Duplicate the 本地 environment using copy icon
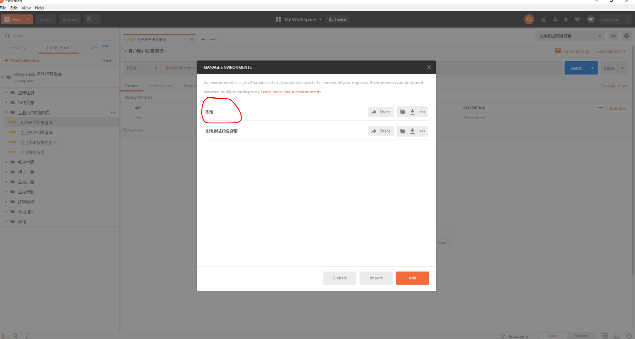Image resolution: width=635 pixels, height=339 pixels. (402, 112)
